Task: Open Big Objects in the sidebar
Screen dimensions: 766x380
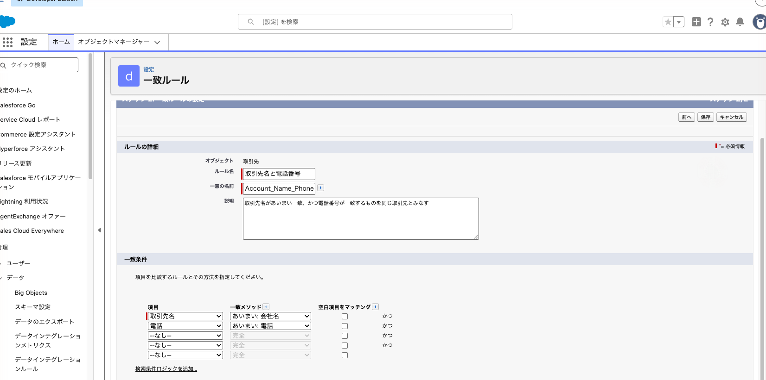Action: pos(31,293)
